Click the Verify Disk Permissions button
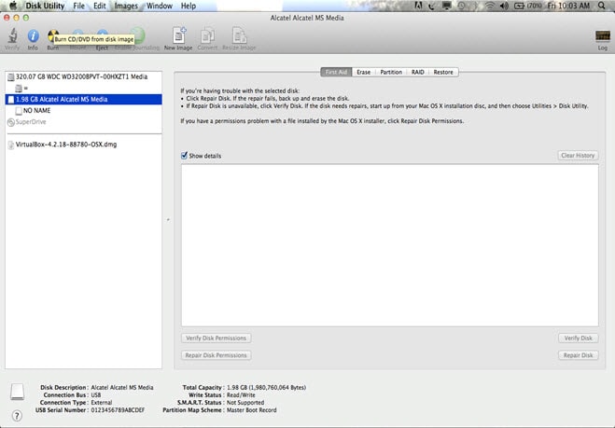Screen dimensions: 615x428 [217, 338]
